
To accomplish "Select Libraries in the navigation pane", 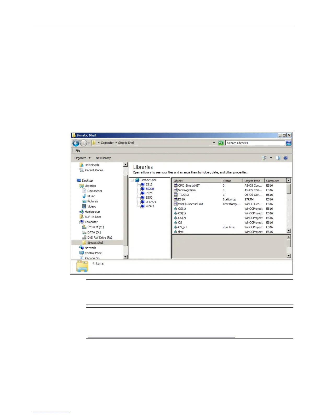I will (x=88, y=186).
